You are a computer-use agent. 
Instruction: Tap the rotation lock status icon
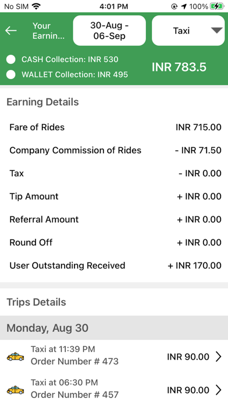pos(174,6)
